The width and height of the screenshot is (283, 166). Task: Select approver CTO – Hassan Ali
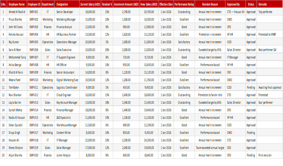point(236,12)
